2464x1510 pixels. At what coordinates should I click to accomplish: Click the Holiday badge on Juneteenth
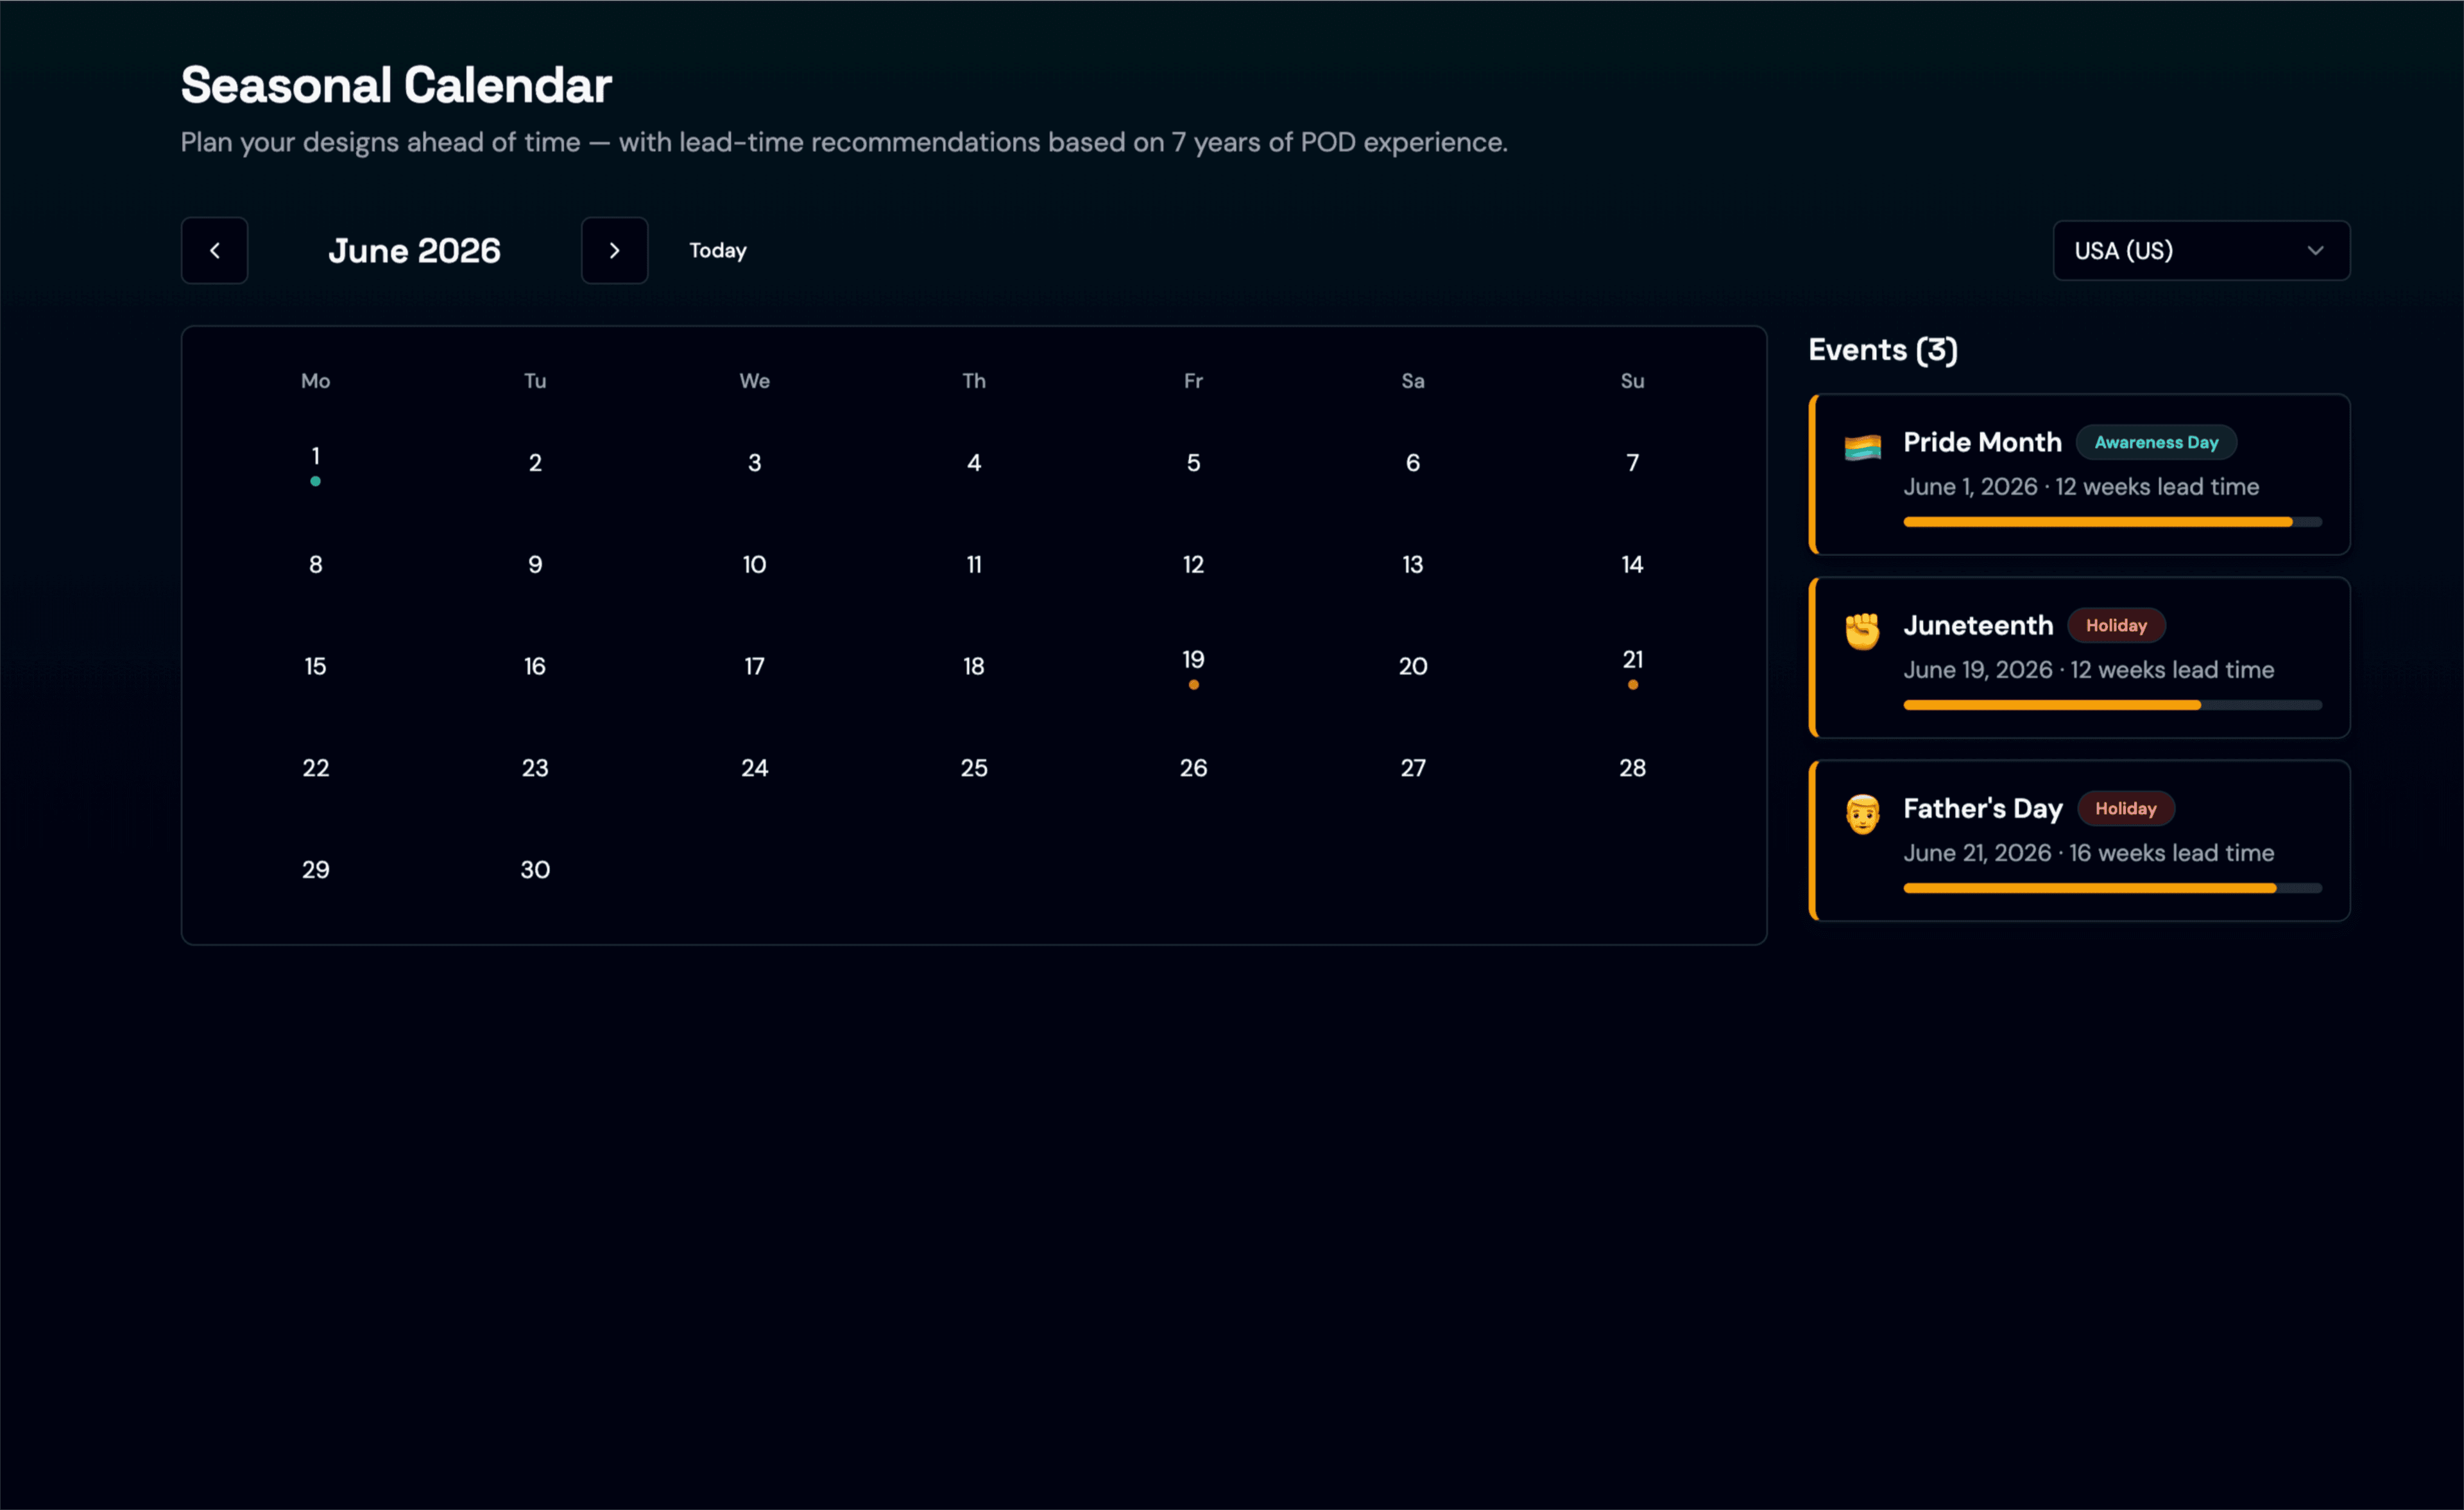coord(2116,625)
